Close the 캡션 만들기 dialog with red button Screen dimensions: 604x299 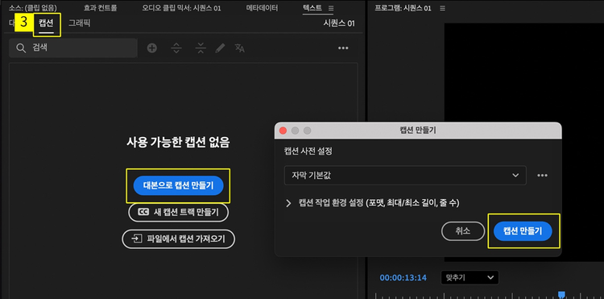(x=283, y=131)
